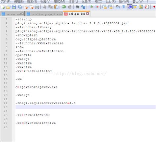
Task: Enable synchronized horizontal scrolling icon
Action: pyautogui.click(x=110, y=7)
